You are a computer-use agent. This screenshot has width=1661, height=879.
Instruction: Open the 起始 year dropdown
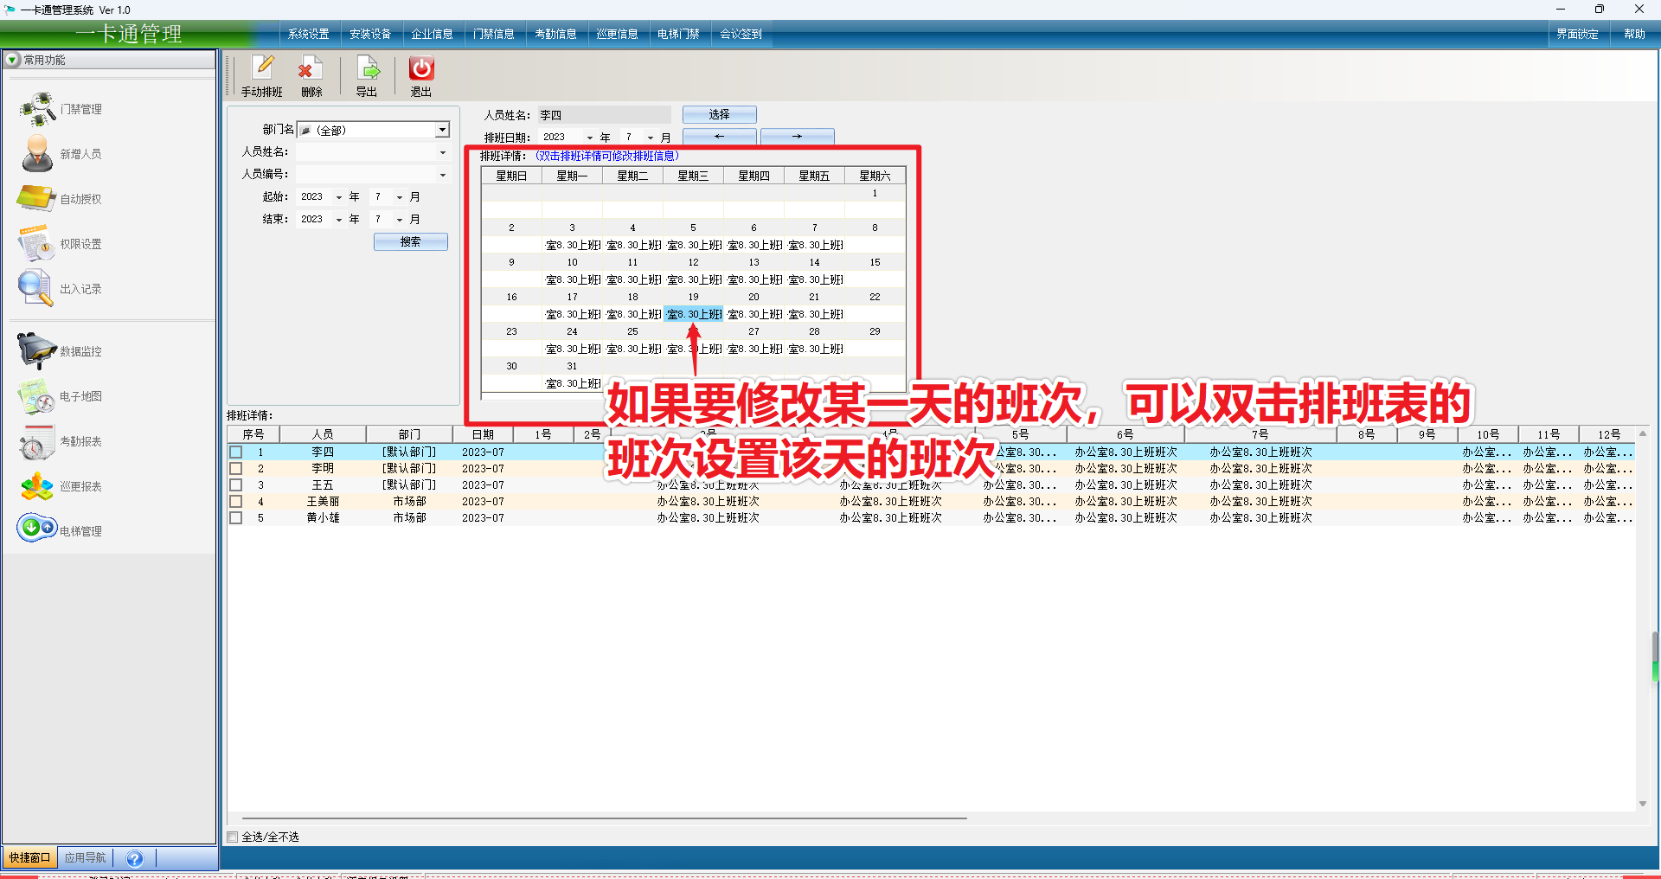pyautogui.click(x=339, y=197)
